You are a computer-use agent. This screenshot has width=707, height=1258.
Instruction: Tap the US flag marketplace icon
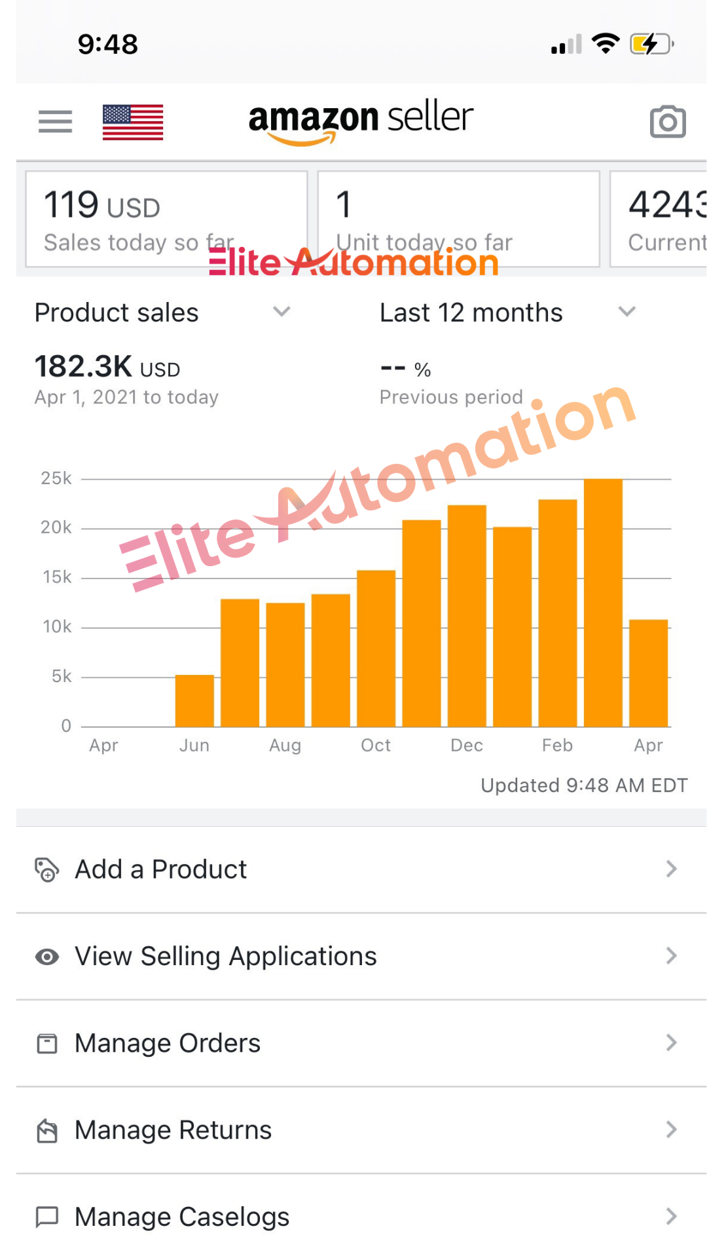pos(133,123)
